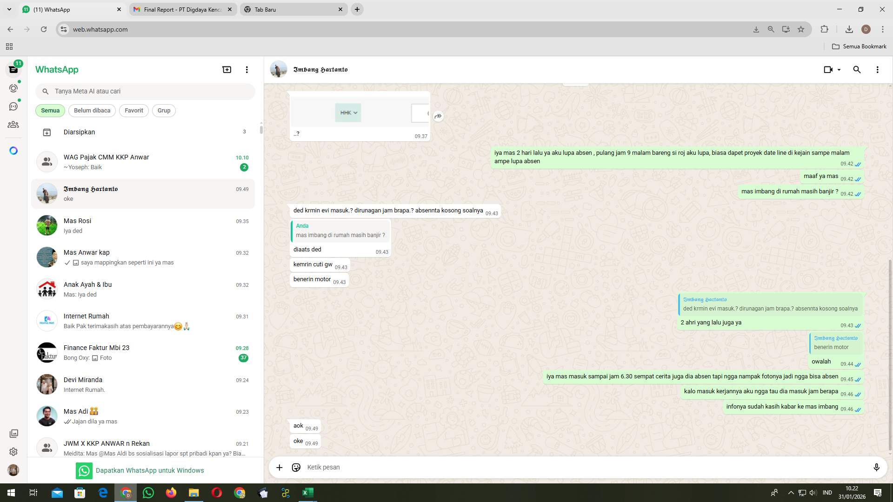Open Meta AI from the sidebar
Image resolution: width=893 pixels, height=502 pixels.
[x=13, y=150]
